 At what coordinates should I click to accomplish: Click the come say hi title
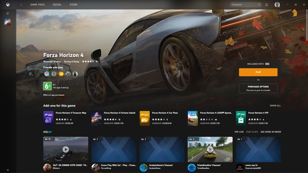[252, 165]
